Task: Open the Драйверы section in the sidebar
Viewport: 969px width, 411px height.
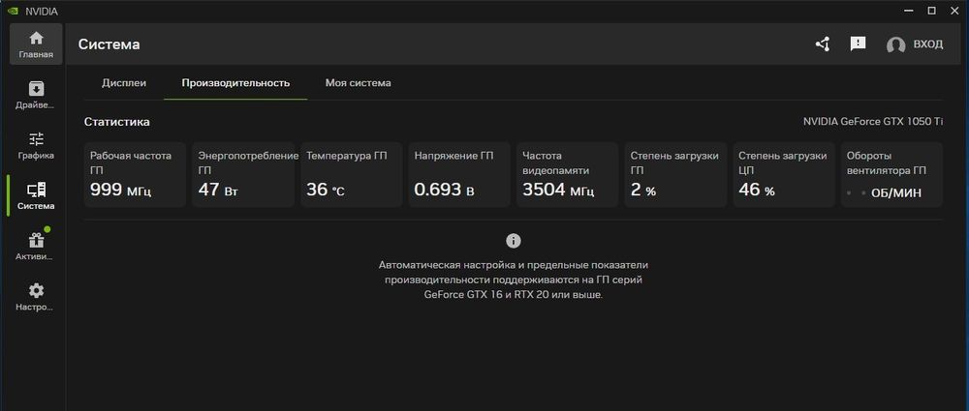Action: point(36,95)
